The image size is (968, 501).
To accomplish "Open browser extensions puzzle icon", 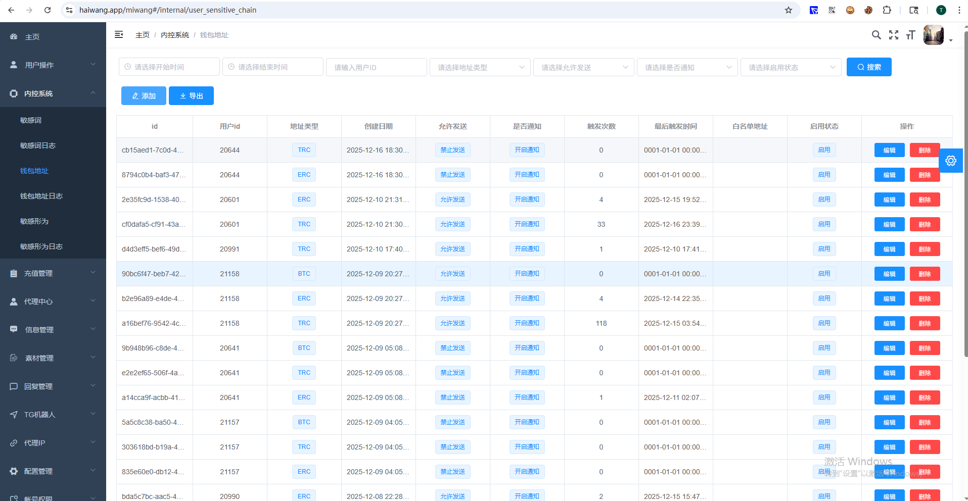I will 887,10.
